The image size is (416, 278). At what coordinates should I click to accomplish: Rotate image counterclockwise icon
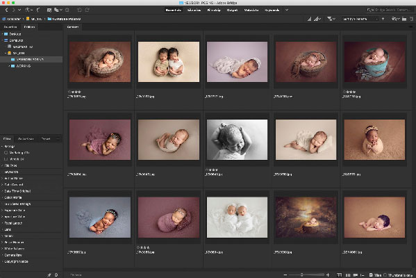(79, 10)
